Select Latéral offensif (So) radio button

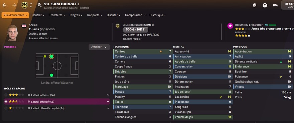[6, 101]
